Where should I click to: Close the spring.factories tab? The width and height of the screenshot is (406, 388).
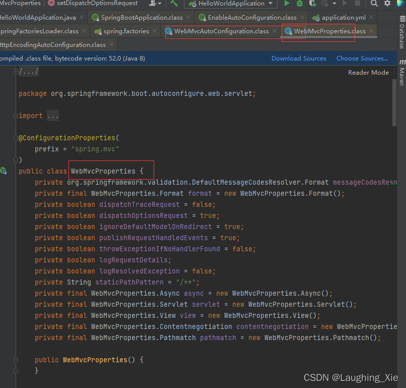(155, 30)
